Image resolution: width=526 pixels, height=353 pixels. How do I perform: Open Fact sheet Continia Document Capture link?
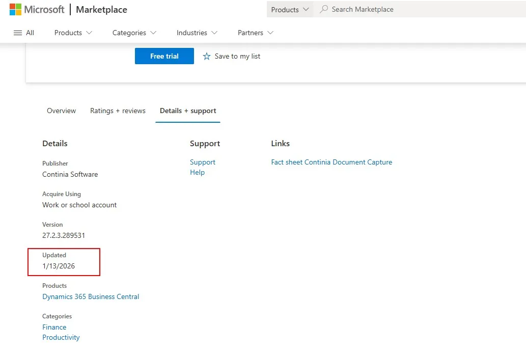331,162
